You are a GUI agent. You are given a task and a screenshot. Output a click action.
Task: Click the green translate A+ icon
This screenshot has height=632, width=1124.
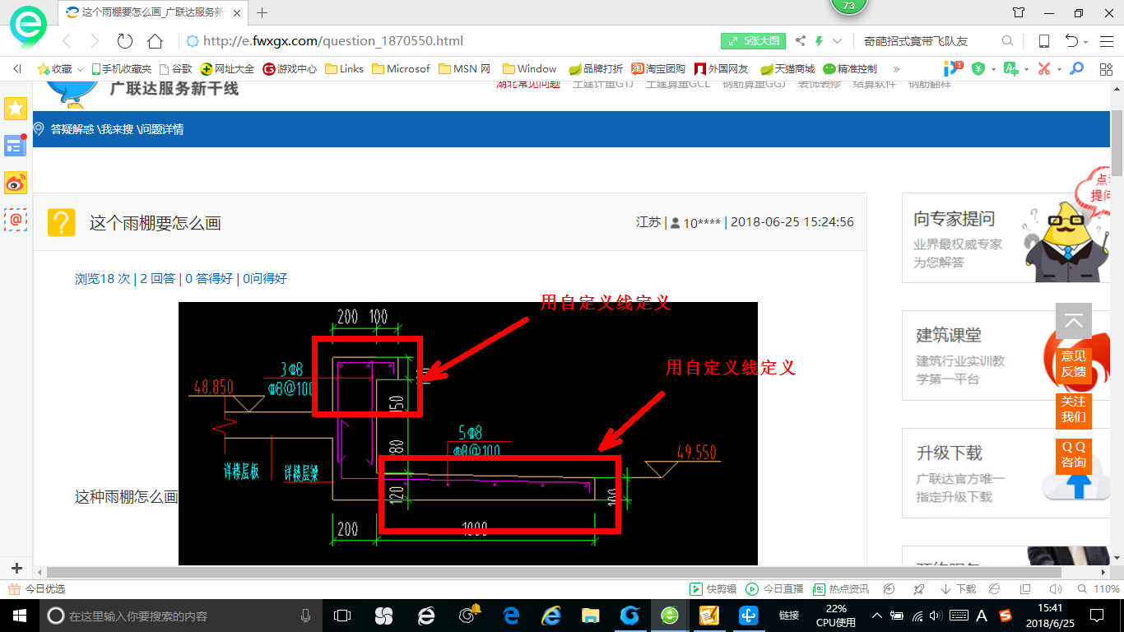point(1011,69)
